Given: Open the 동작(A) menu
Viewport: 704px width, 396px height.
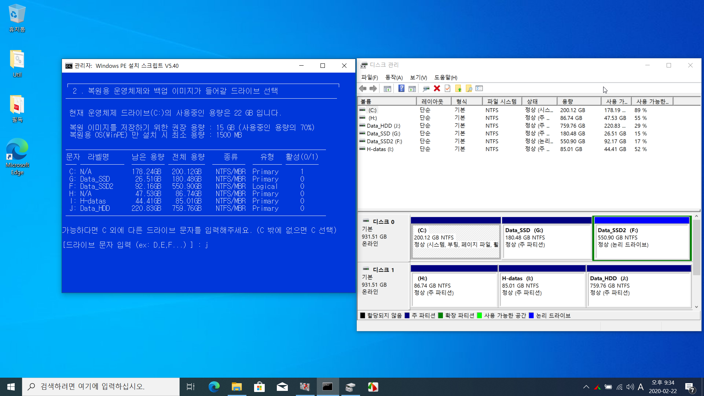Looking at the screenshot, I should click(x=394, y=77).
